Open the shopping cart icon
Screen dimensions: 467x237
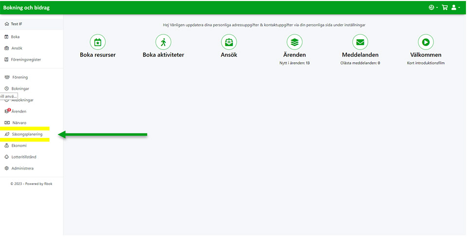coord(444,7)
